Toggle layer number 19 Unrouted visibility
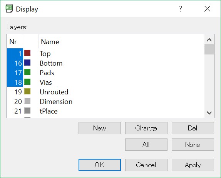Image resolution: width=221 pixels, height=178 pixels. pyautogui.click(x=15, y=92)
